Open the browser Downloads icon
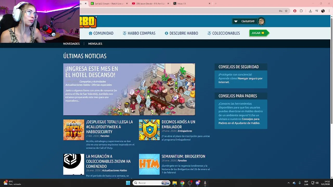 (310, 11)
